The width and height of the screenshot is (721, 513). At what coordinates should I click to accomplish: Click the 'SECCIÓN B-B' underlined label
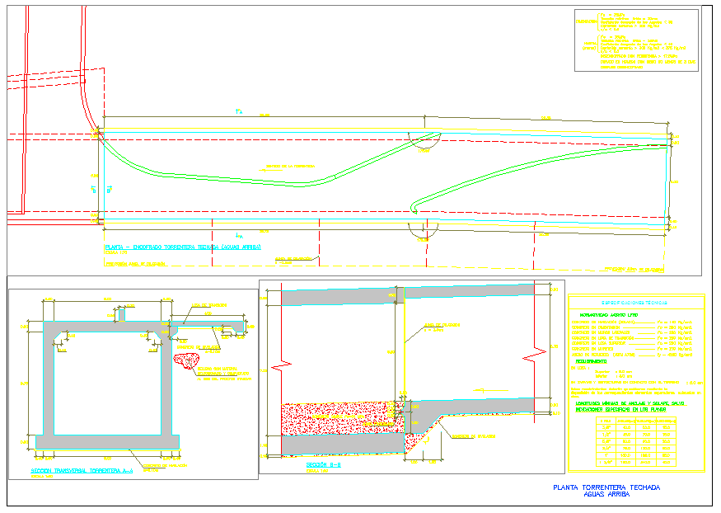(x=316, y=466)
